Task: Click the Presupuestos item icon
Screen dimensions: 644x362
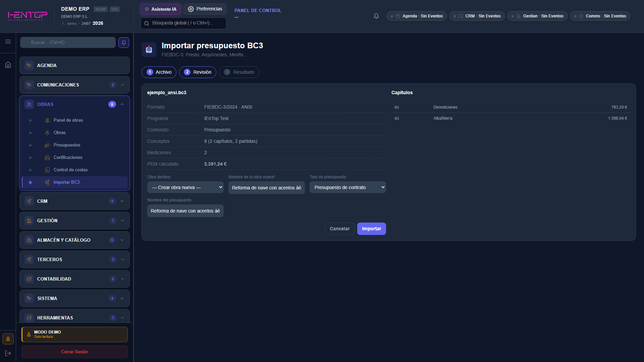Action: coord(47,145)
